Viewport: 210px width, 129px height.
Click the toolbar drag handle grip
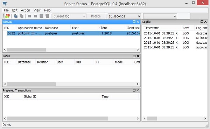coord(3,16)
